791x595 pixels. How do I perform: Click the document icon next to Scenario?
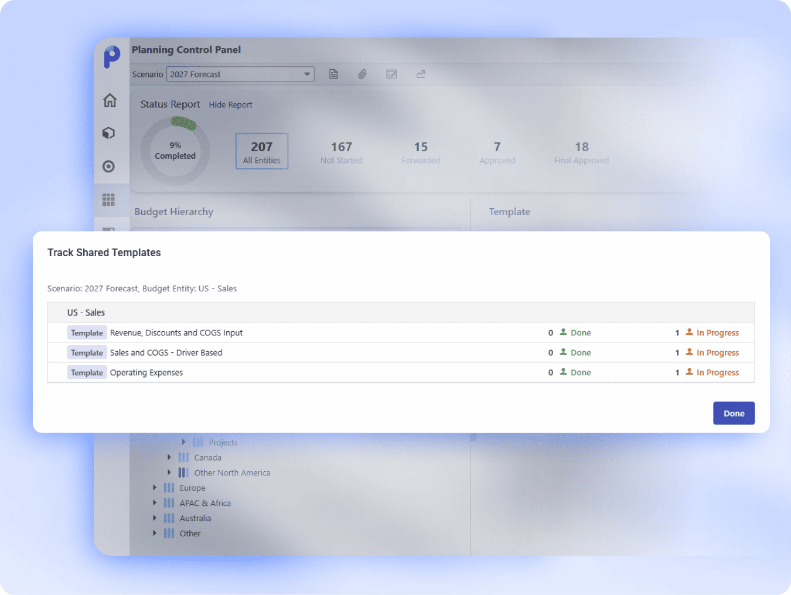pyautogui.click(x=333, y=74)
